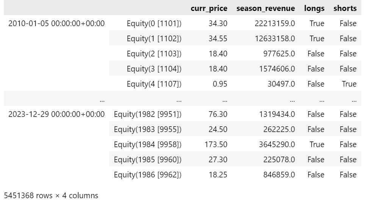Viewport: 369px width, 205px height.
Task: Click the 5451368 rows × 4 columns summary
Action: (x=51, y=196)
